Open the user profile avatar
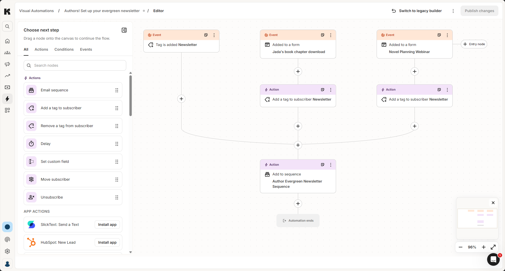 tap(7, 264)
